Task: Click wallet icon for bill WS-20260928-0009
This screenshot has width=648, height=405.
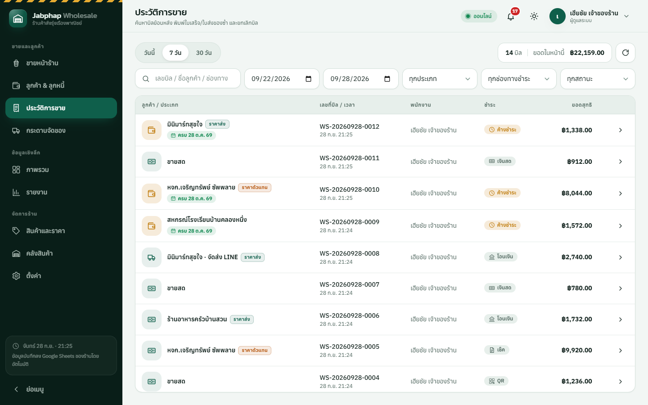Action: coord(152,226)
